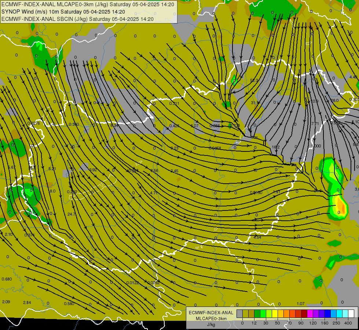The image size is (359, 330).
Task: Click the map value 2.09
Action: [x=6, y=302]
